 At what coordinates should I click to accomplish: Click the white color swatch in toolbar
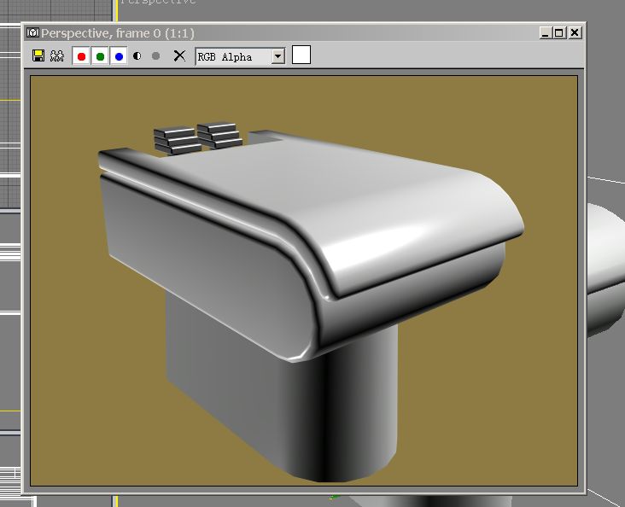pyautogui.click(x=301, y=55)
